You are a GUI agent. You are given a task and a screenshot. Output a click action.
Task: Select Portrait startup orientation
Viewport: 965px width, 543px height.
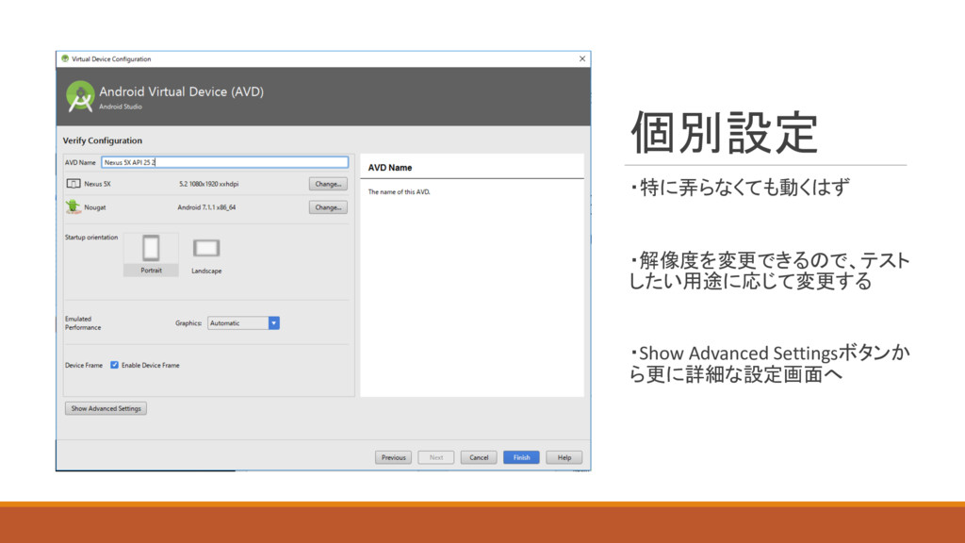coord(151,255)
